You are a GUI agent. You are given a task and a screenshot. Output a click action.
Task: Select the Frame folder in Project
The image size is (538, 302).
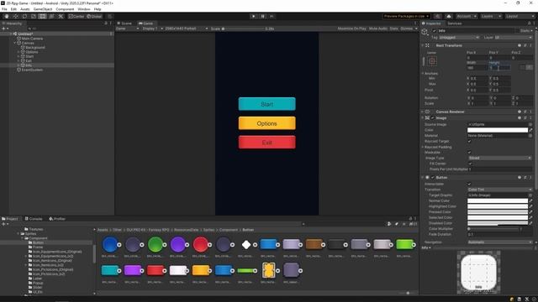pos(37,247)
